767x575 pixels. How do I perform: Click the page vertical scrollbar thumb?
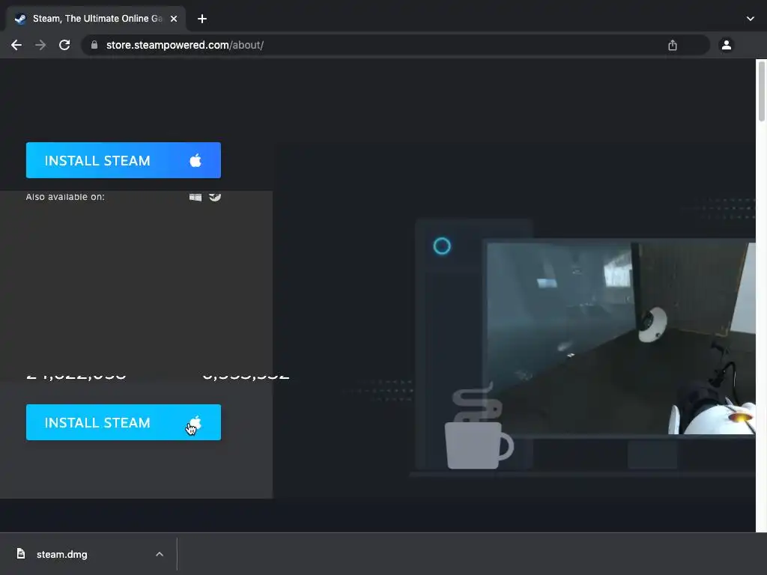(761, 91)
